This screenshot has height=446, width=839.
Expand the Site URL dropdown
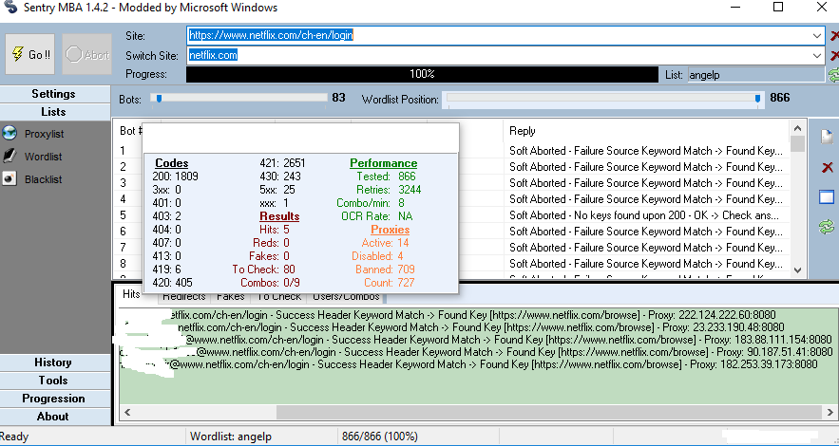[x=818, y=36]
